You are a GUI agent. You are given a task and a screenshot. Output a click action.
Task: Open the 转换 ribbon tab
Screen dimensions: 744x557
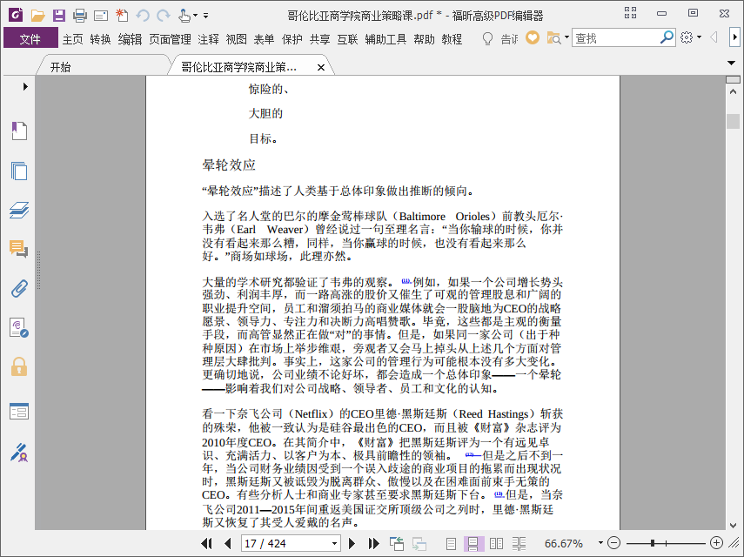[x=101, y=39]
